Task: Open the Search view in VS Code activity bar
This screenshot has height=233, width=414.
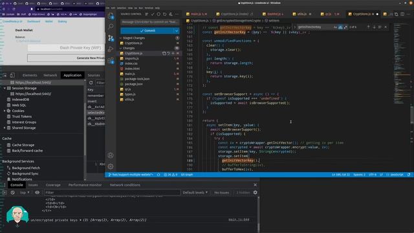Action: [x=111, y=27]
